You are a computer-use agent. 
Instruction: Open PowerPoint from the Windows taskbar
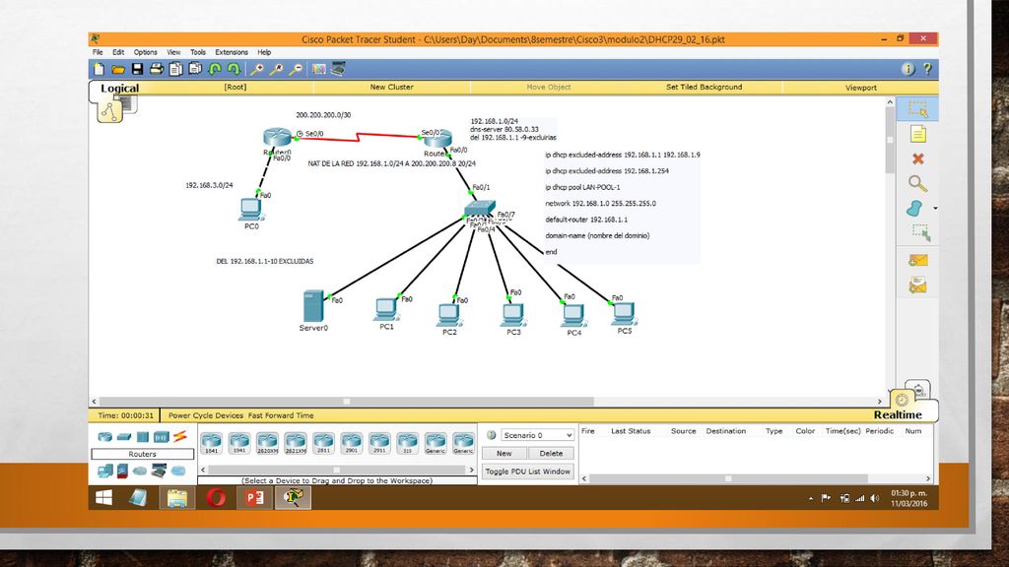coord(254,497)
